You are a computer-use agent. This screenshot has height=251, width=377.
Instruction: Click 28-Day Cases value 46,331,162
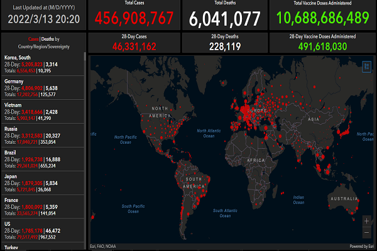tap(134, 46)
